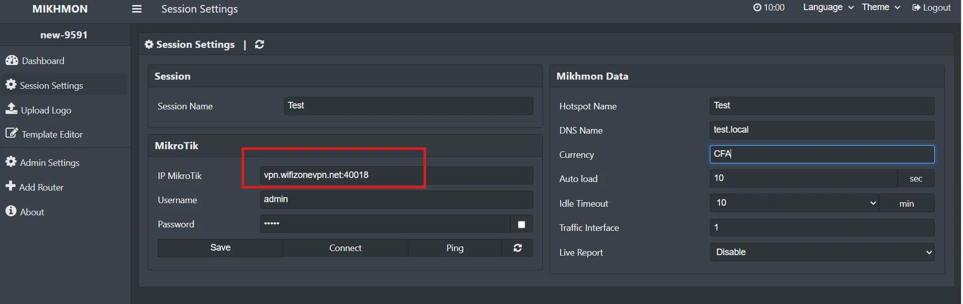
Task: Click the Add Router plus icon
Action: tap(11, 186)
